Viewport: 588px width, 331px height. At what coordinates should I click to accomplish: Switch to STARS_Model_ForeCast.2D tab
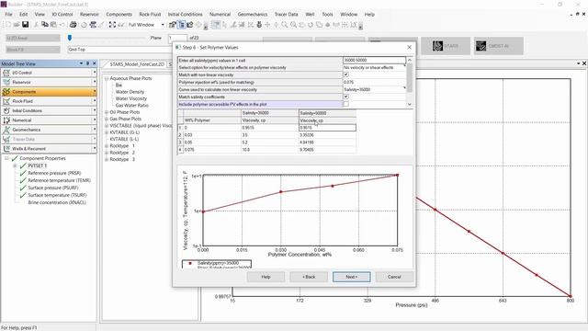pyautogui.click(x=137, y=64)
